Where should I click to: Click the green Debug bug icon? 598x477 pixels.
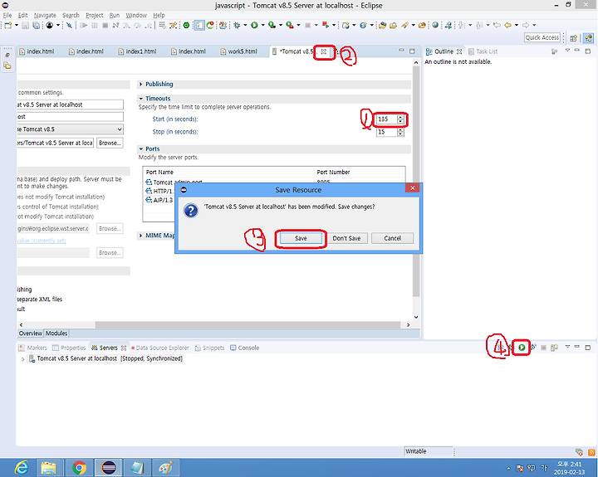[x=237, y=25]
